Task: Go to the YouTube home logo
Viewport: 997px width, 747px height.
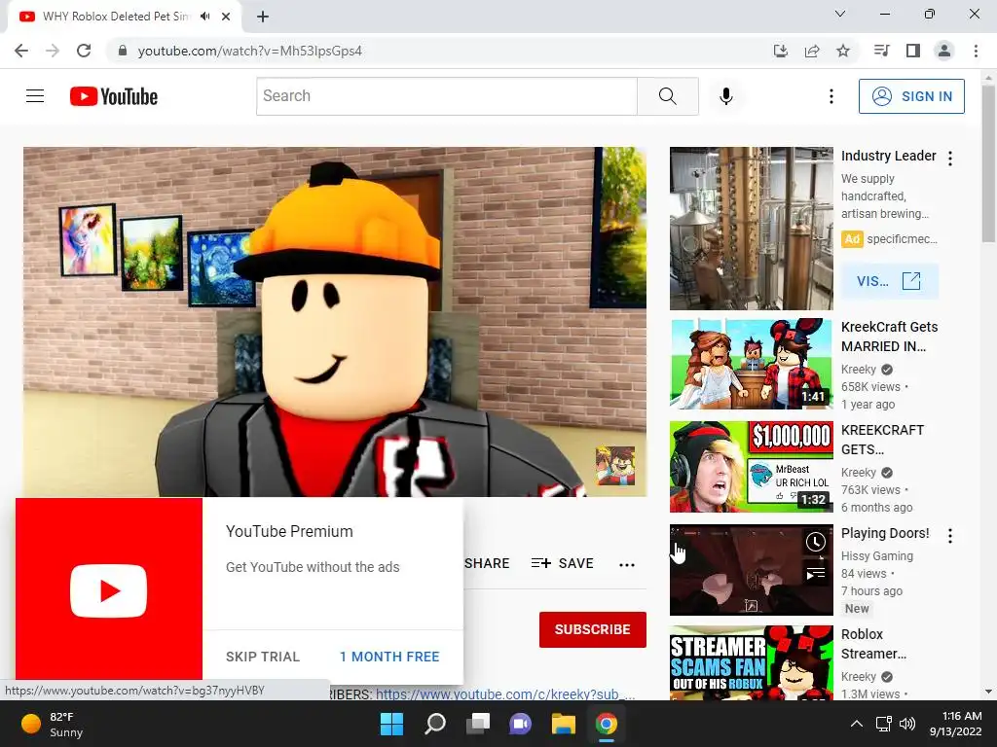Action: click(114, 96)
